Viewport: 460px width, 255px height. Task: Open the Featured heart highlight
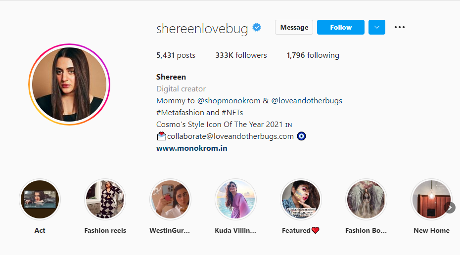click(x=301, y=199)
